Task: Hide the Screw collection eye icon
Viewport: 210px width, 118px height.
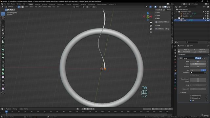Action: (205, 18)
